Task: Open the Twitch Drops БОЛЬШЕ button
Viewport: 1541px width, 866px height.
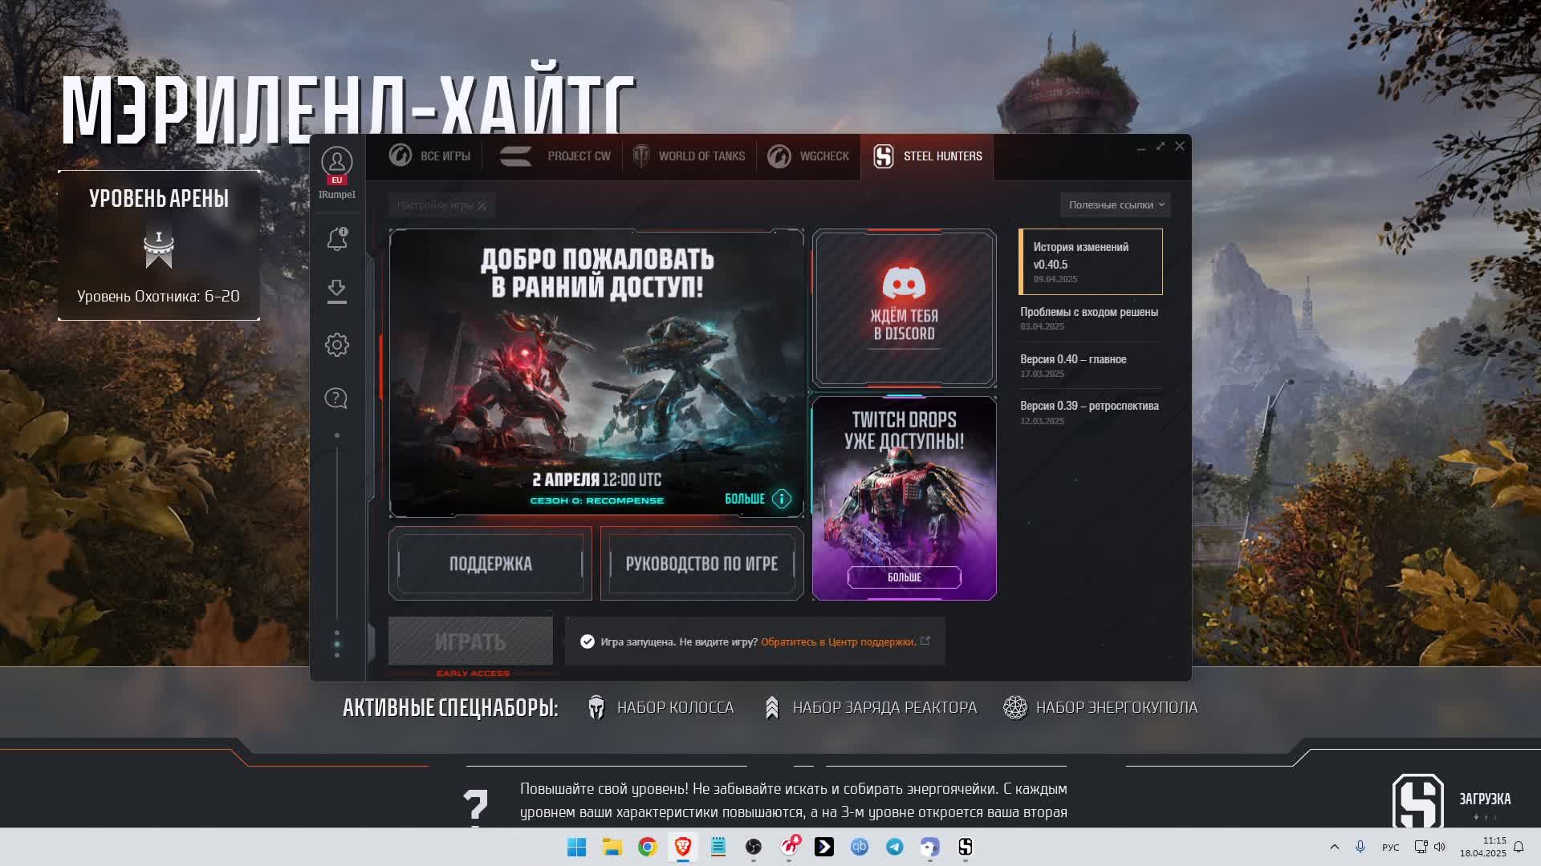Action: [x=904, y=577]
